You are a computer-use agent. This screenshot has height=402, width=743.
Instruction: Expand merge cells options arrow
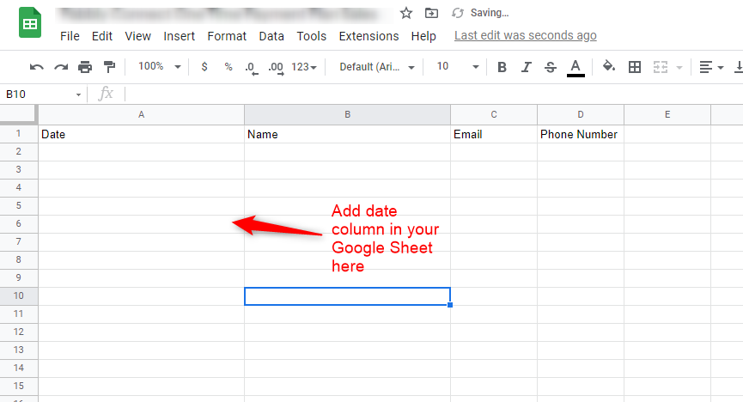pyautogui.click(x=679, y=68)
